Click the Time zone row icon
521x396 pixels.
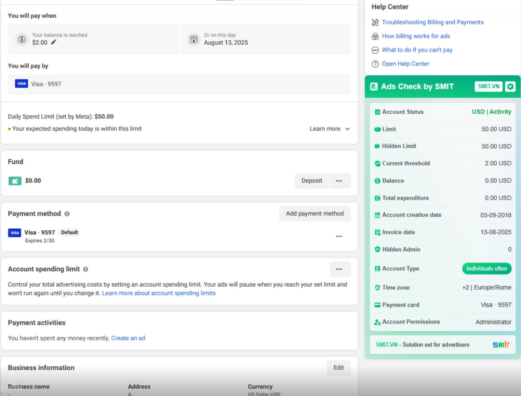pos(377,288)
